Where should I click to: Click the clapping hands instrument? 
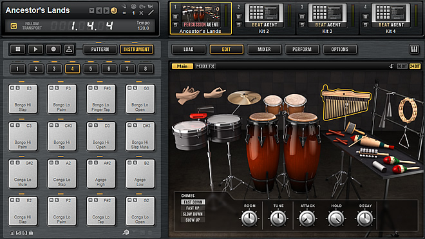pyautogui.click(x=187, y=95)
